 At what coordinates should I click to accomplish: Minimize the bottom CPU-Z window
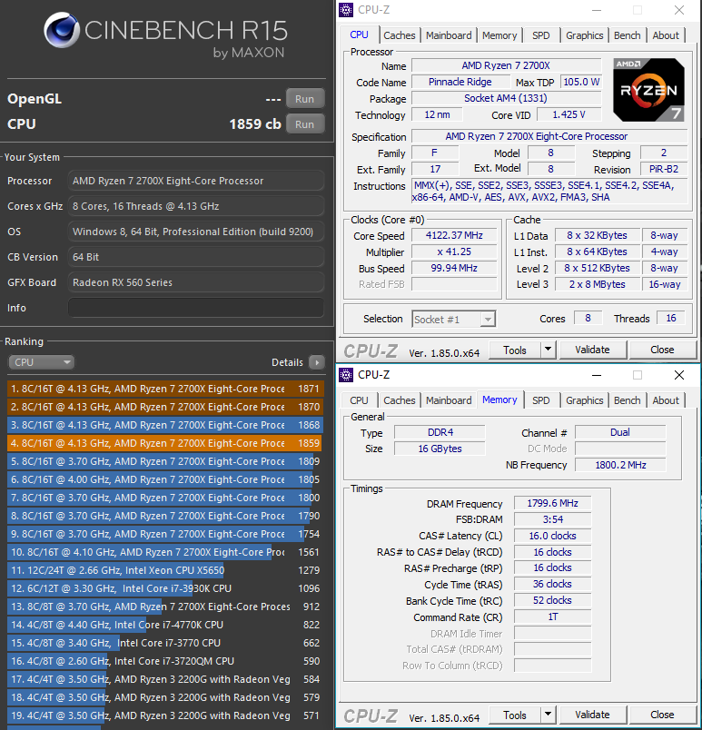coord(597,375)
